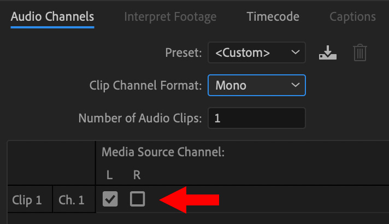Click the chevron arrow beside Mono
Image resolution: width=389 pixels, height=224 pixels.
tap(295, 85)
